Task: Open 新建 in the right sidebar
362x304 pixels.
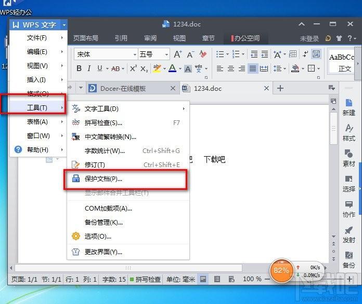Action: point(348,106)
